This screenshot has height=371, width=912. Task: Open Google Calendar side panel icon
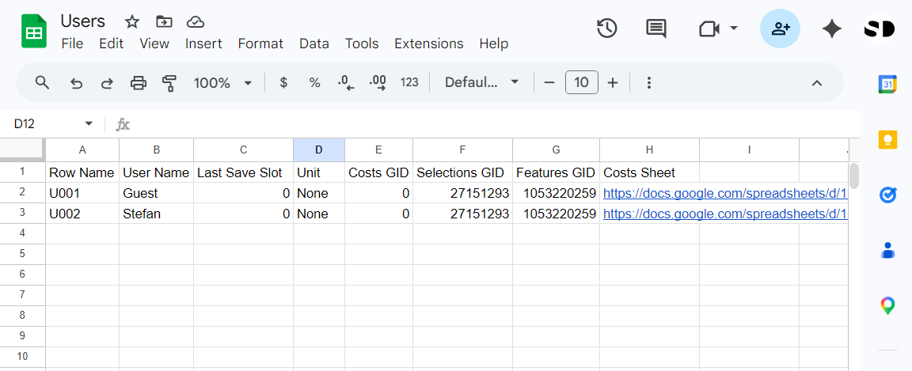pos(887,85)
